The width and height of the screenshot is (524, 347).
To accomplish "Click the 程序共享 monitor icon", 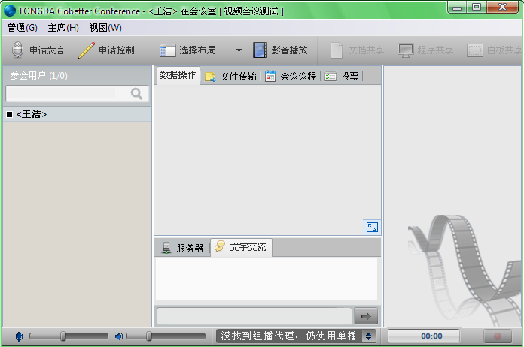I will (x=405, y=50).
